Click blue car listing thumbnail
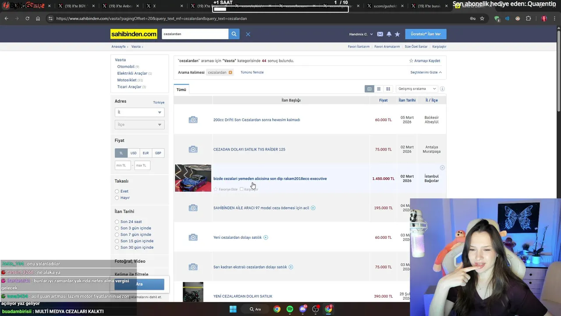This screenshot has height=316, width=561. [x=193, y=178]
